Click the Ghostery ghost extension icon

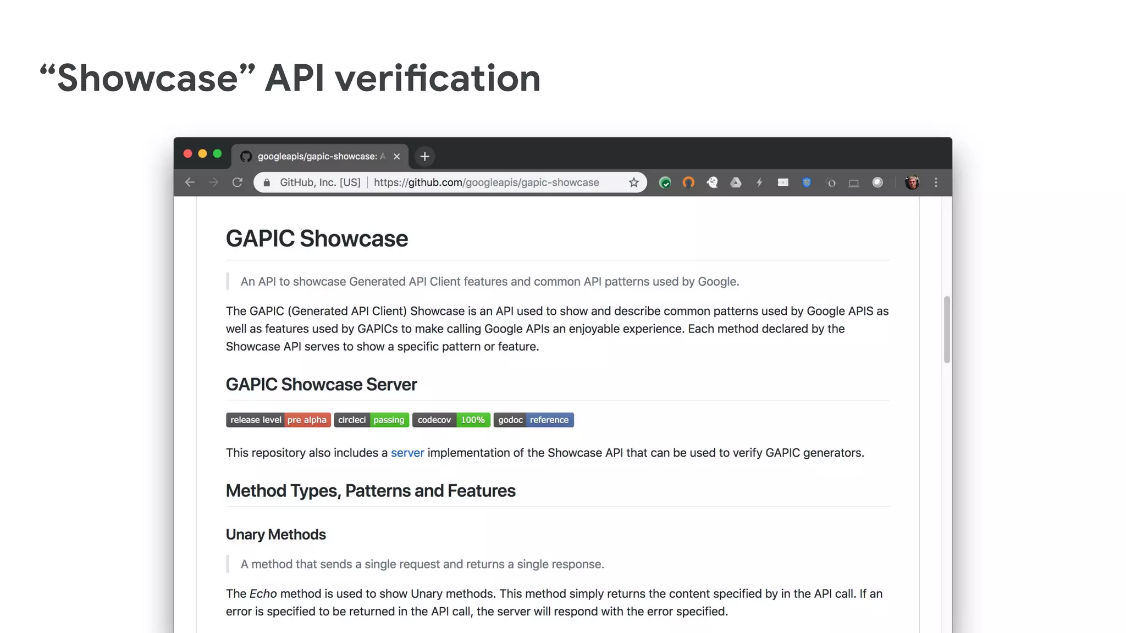coord(712,182)
